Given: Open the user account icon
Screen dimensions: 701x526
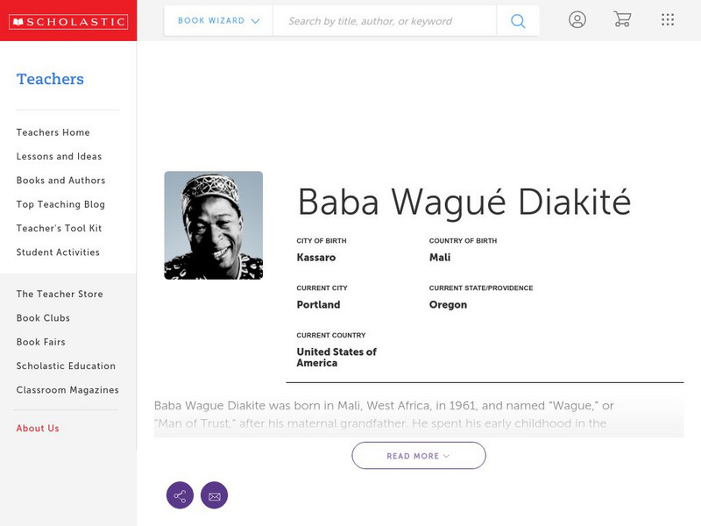Looking at the screenshot, I should click(x=577, y=20).
